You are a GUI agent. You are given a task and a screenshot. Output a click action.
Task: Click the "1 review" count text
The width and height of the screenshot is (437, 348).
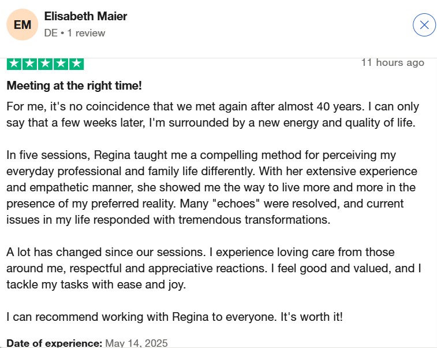pyautogui.click(x=86, y=33)
